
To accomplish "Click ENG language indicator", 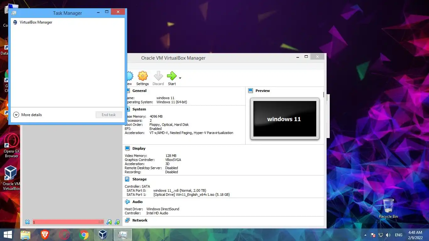I will 399,235.
